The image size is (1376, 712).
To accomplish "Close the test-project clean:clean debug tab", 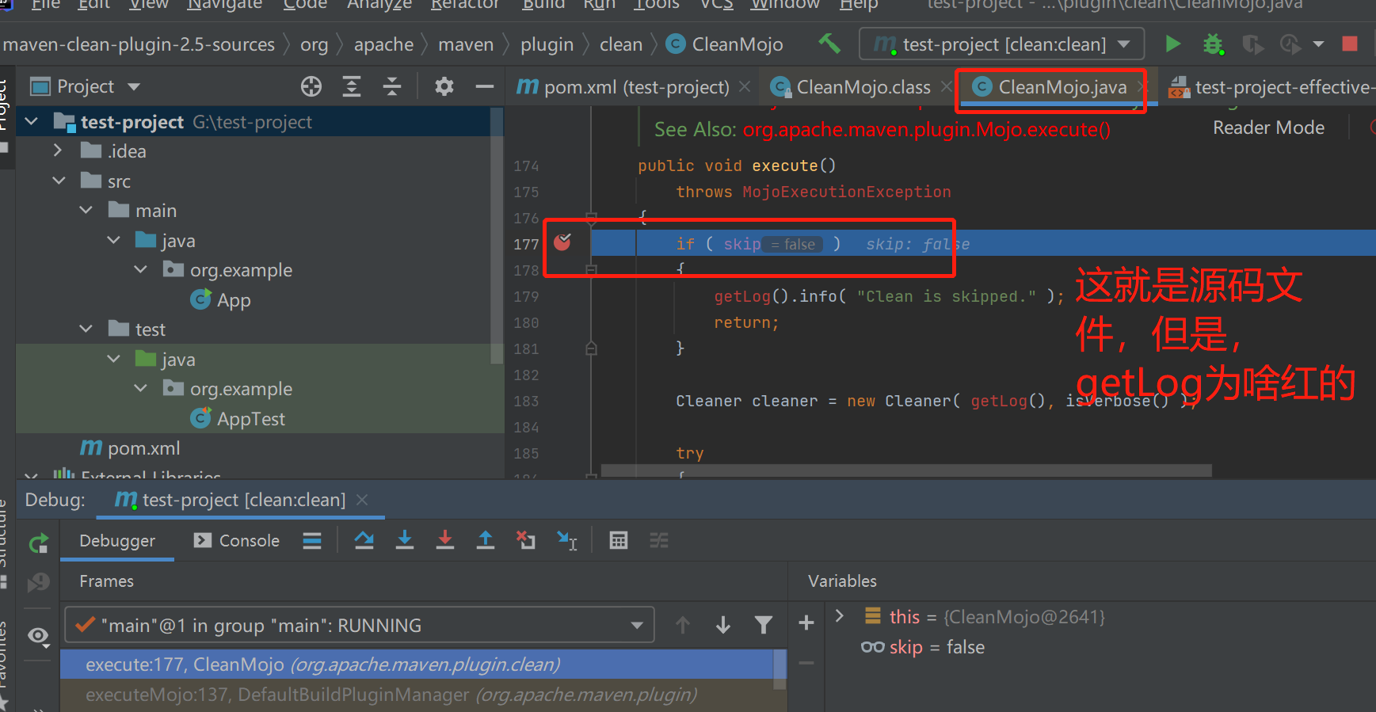I will point(362,500).
